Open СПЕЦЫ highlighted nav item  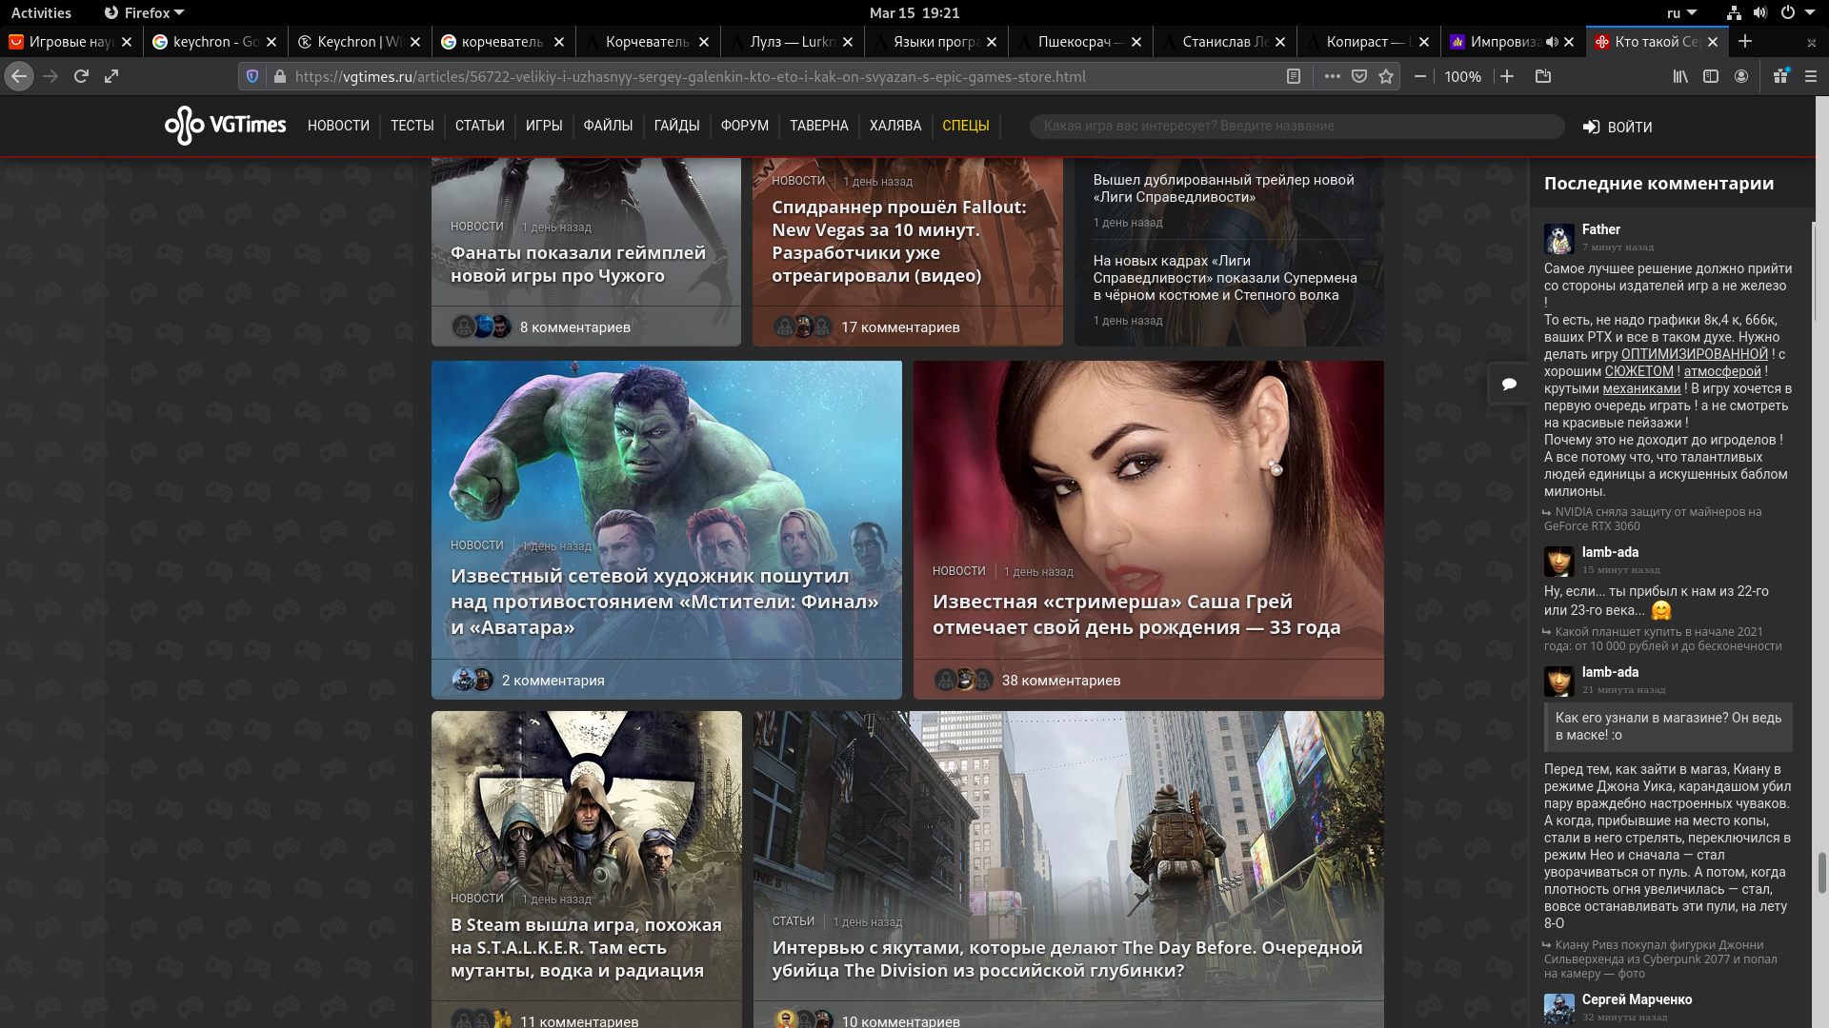coord(965,126)
